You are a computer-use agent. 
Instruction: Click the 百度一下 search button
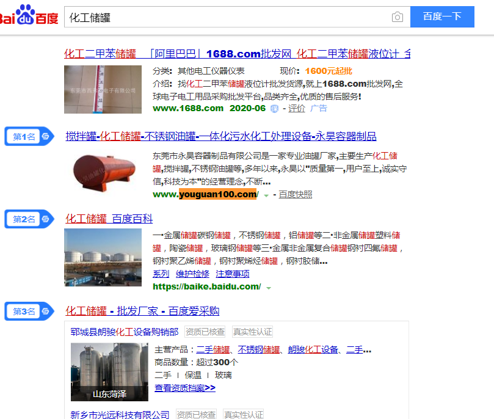[x=442, y=16]
